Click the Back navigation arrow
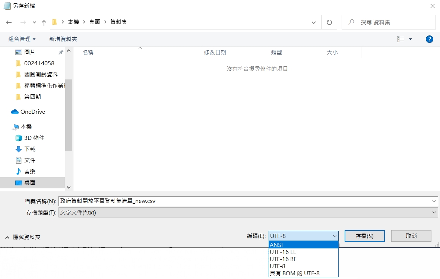 (9, 22)
